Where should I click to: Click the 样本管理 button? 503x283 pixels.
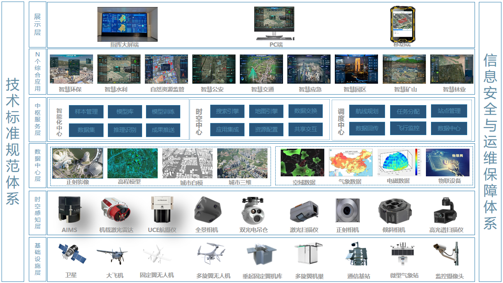click(x=86, y=112)
